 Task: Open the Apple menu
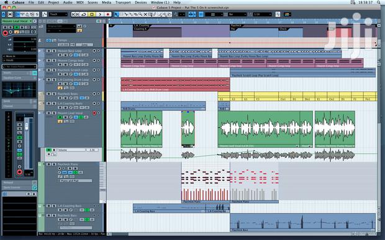pos(6,2)
